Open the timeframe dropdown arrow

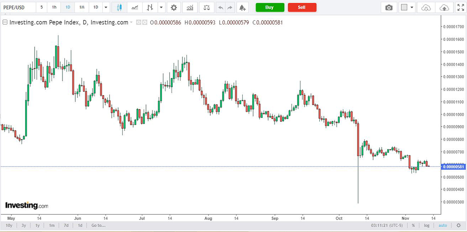pyautogui.click(x=106, y=7)
